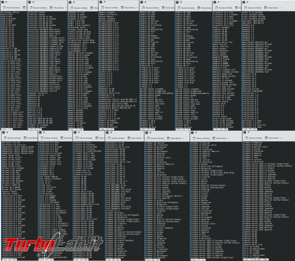Toggle pin icon of the linuxmint list window

[218, 2]
